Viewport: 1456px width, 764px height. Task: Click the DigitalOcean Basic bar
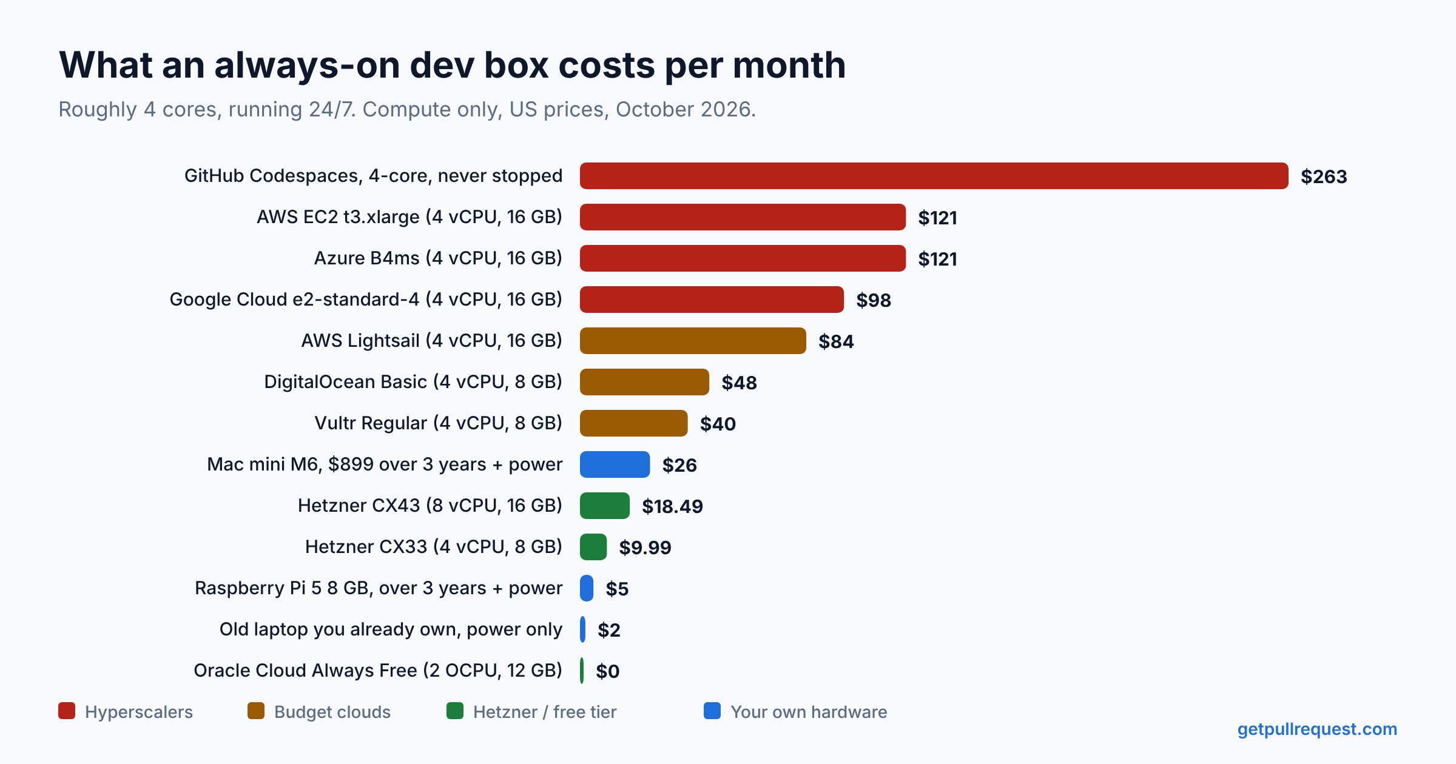point(644,382)
